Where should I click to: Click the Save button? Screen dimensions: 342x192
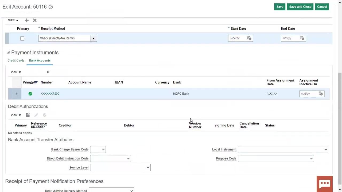[x=280, y=7]
